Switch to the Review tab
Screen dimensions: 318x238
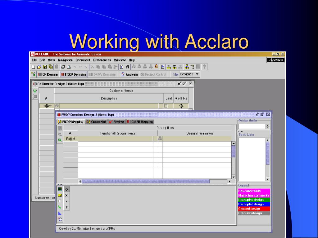click(116, 121)
